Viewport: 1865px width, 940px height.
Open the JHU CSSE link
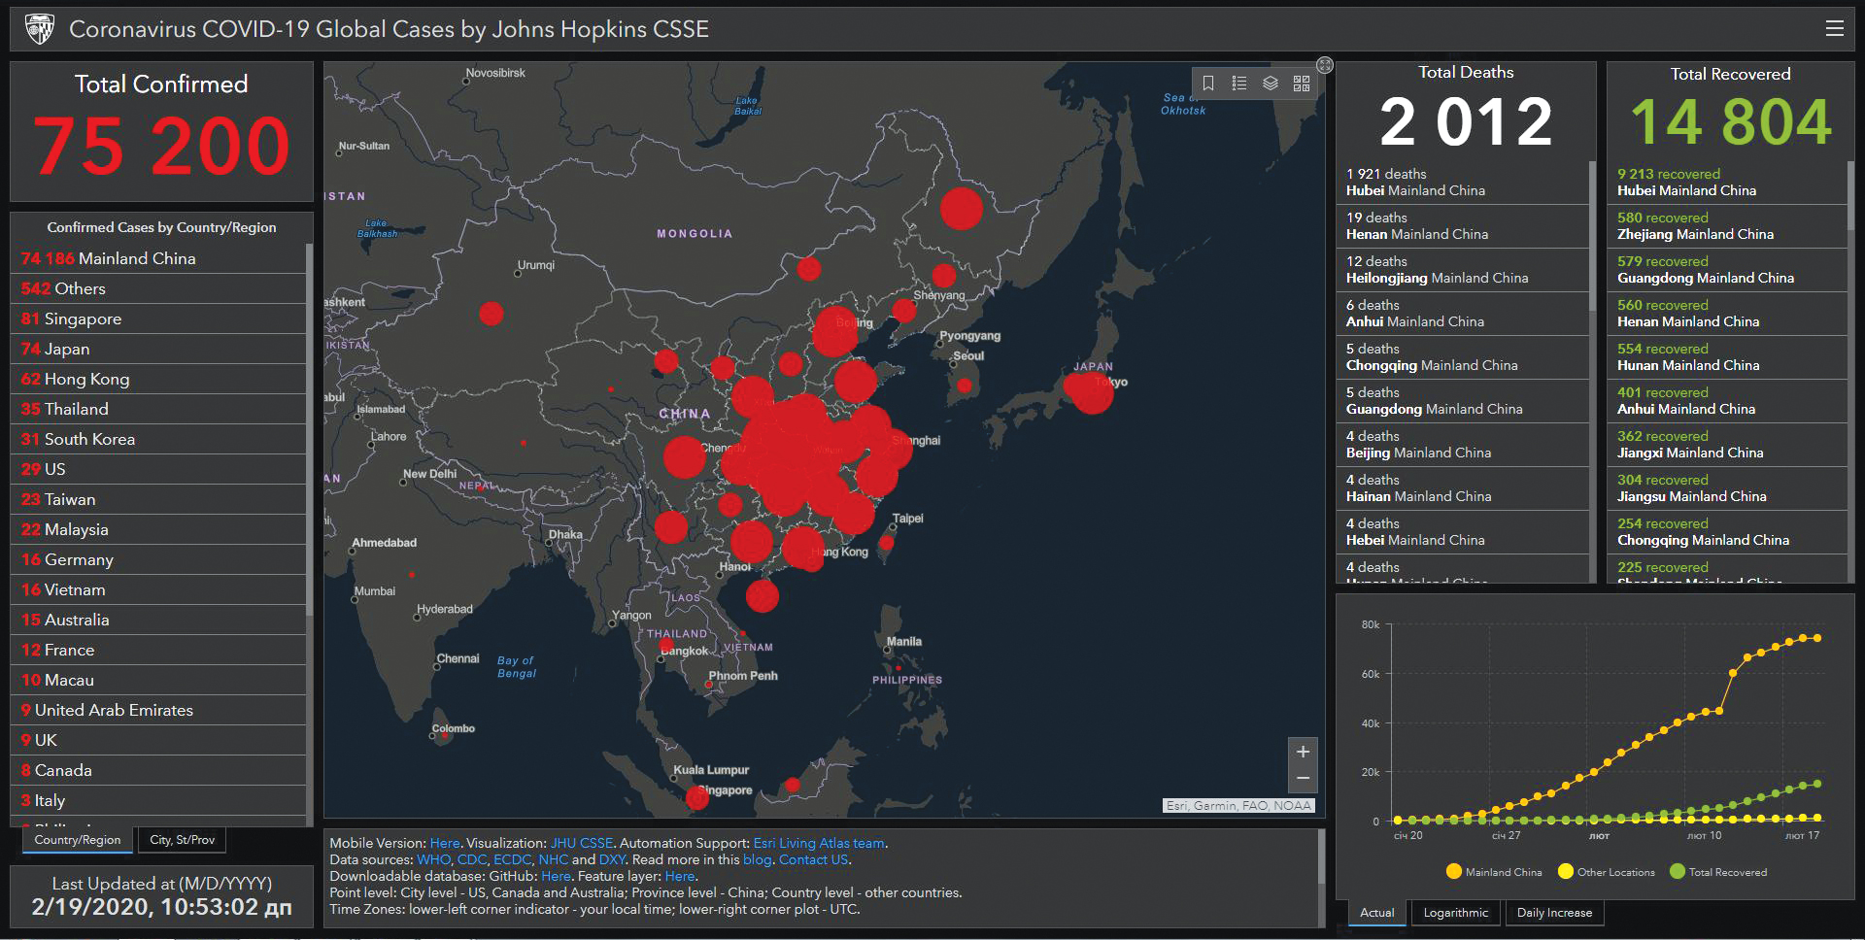[581, 843]
